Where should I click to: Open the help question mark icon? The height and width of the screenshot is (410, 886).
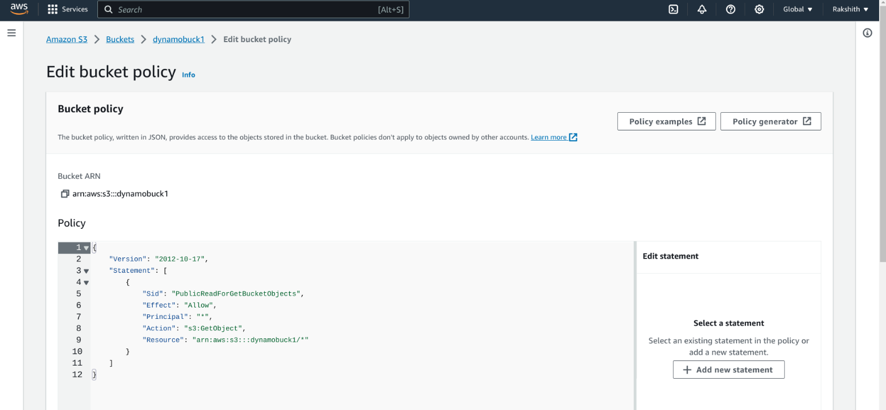731,9
